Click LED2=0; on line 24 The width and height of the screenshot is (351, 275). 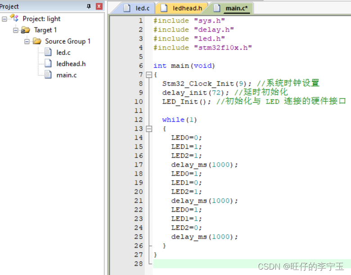[186, 228]
